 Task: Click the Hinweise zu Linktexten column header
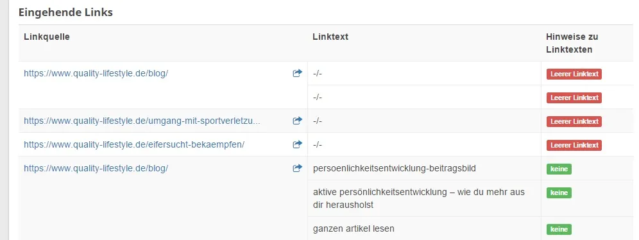point(572,43)
